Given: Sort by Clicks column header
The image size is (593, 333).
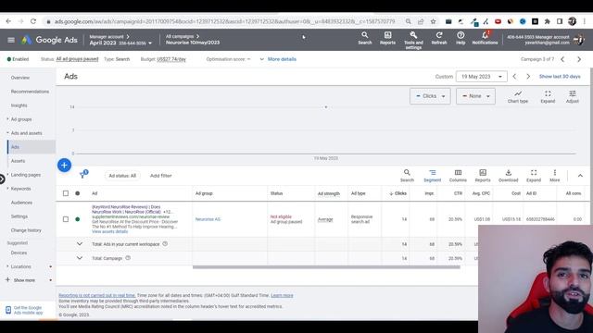Looking at the screenshot, I should (397, 193).
